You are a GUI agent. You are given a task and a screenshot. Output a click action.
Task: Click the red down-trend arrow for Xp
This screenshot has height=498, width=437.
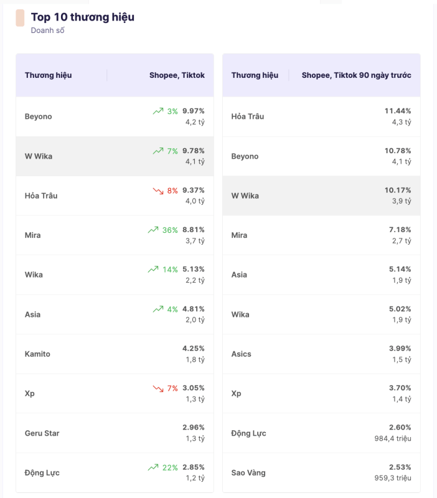click(x=158, y=388)
